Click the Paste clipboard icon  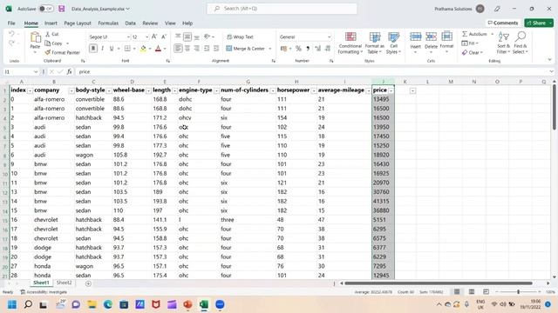(x=35, y=37)
